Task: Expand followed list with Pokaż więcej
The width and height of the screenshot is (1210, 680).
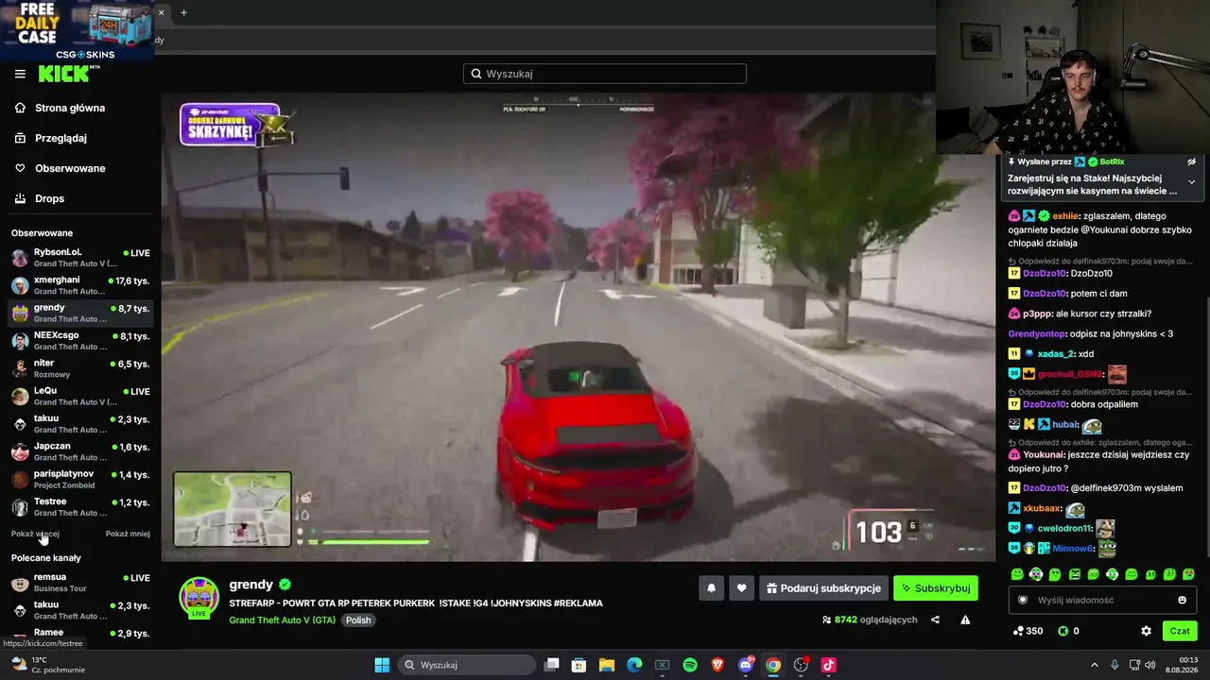Action: coord(35,534)
